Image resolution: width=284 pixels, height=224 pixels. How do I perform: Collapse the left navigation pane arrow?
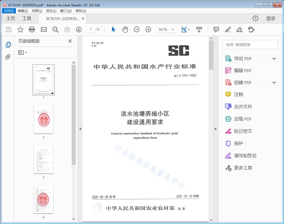[x=80, y=129]
